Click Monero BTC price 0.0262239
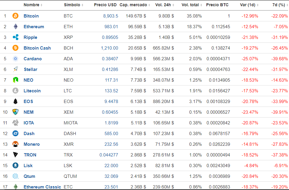289x190 pixels. 219,144
